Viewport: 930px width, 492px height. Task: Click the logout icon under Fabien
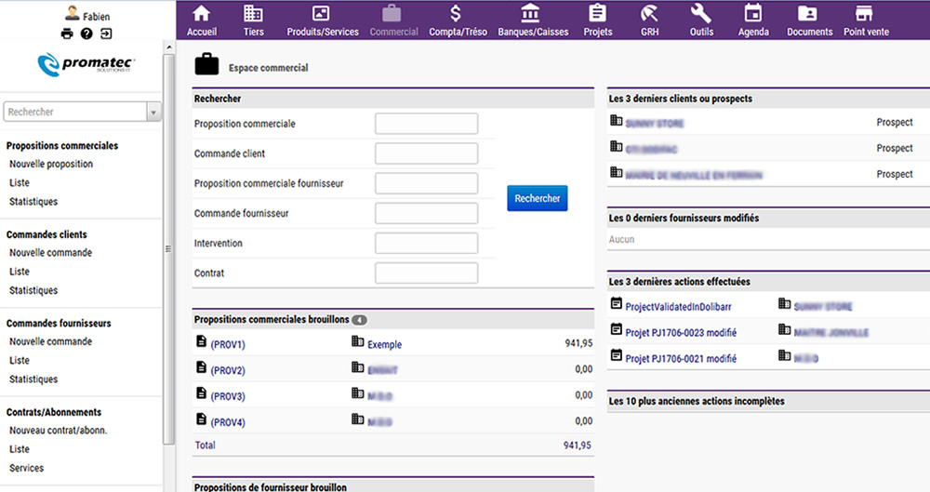tap(106, 33)
